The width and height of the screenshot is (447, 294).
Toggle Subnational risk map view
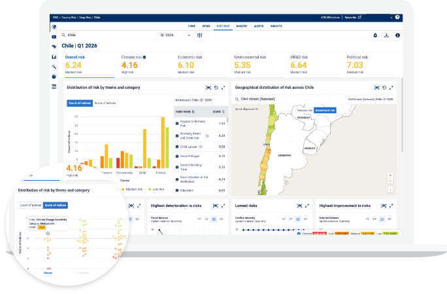tap(325, 111)
